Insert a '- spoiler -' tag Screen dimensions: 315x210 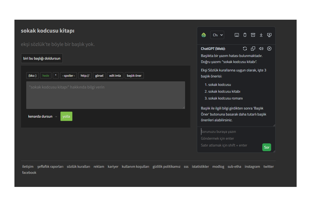(x=69, y=76)
